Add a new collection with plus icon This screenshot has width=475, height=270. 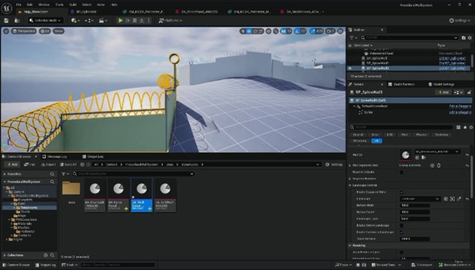tap(46, 255)
